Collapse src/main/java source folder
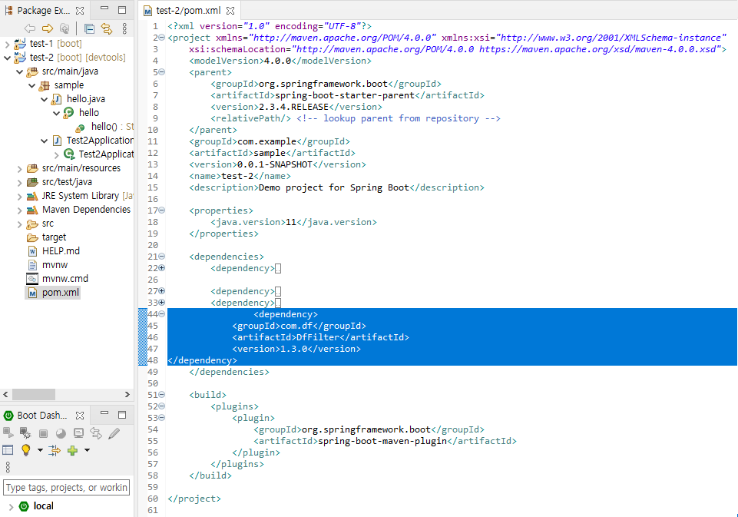 [x=19, y=71]
